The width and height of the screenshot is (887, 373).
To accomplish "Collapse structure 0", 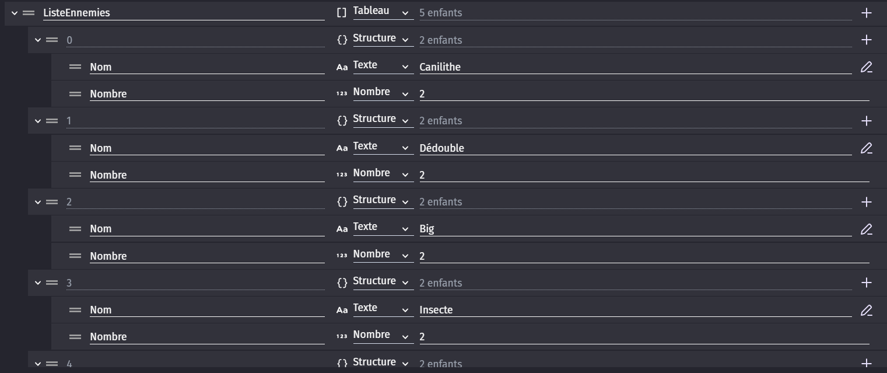I will tap(38, 40).
